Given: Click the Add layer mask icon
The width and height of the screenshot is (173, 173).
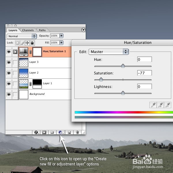Looking at the screenshot, I should click(x=44, y=132).
